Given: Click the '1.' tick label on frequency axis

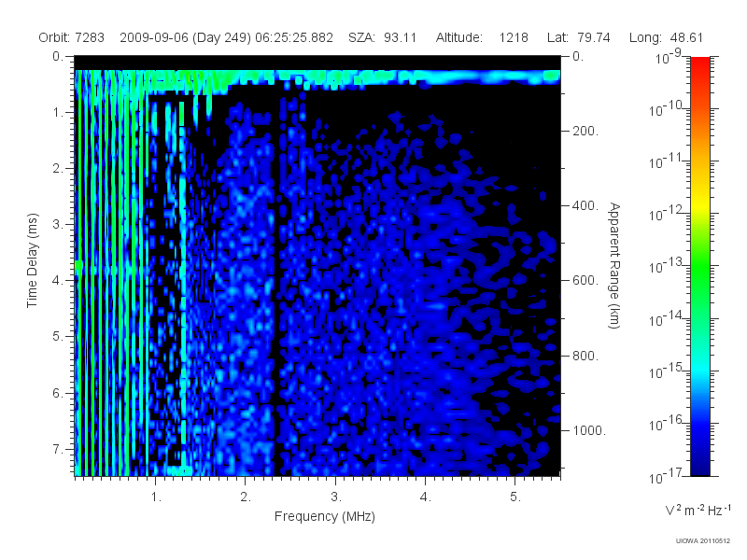Looking at the screenshot, I should (x=156, y=497).
